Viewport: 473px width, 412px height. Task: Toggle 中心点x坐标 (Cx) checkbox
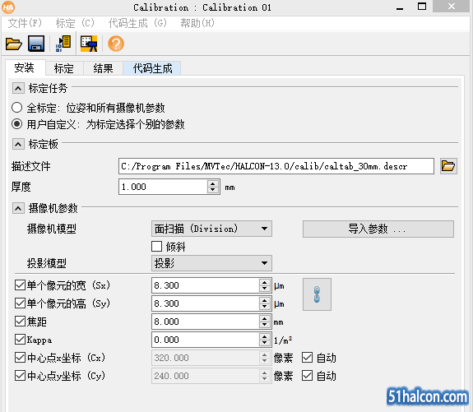coord(20,358)
